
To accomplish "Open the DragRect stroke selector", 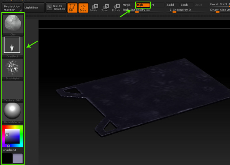I will 13,46.
